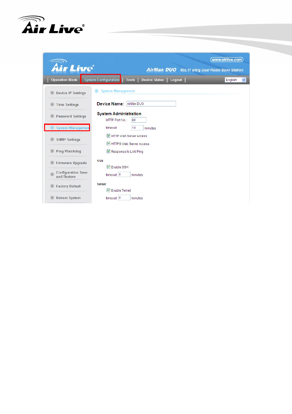Open Factory Default page
292x414 pixels.
point(69,186)
